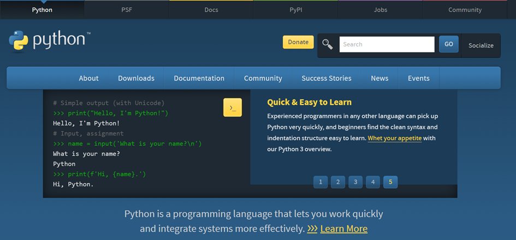Screen dimensions: 516x240
Task: Click the yellow Donate button
Action: [298, 42]
